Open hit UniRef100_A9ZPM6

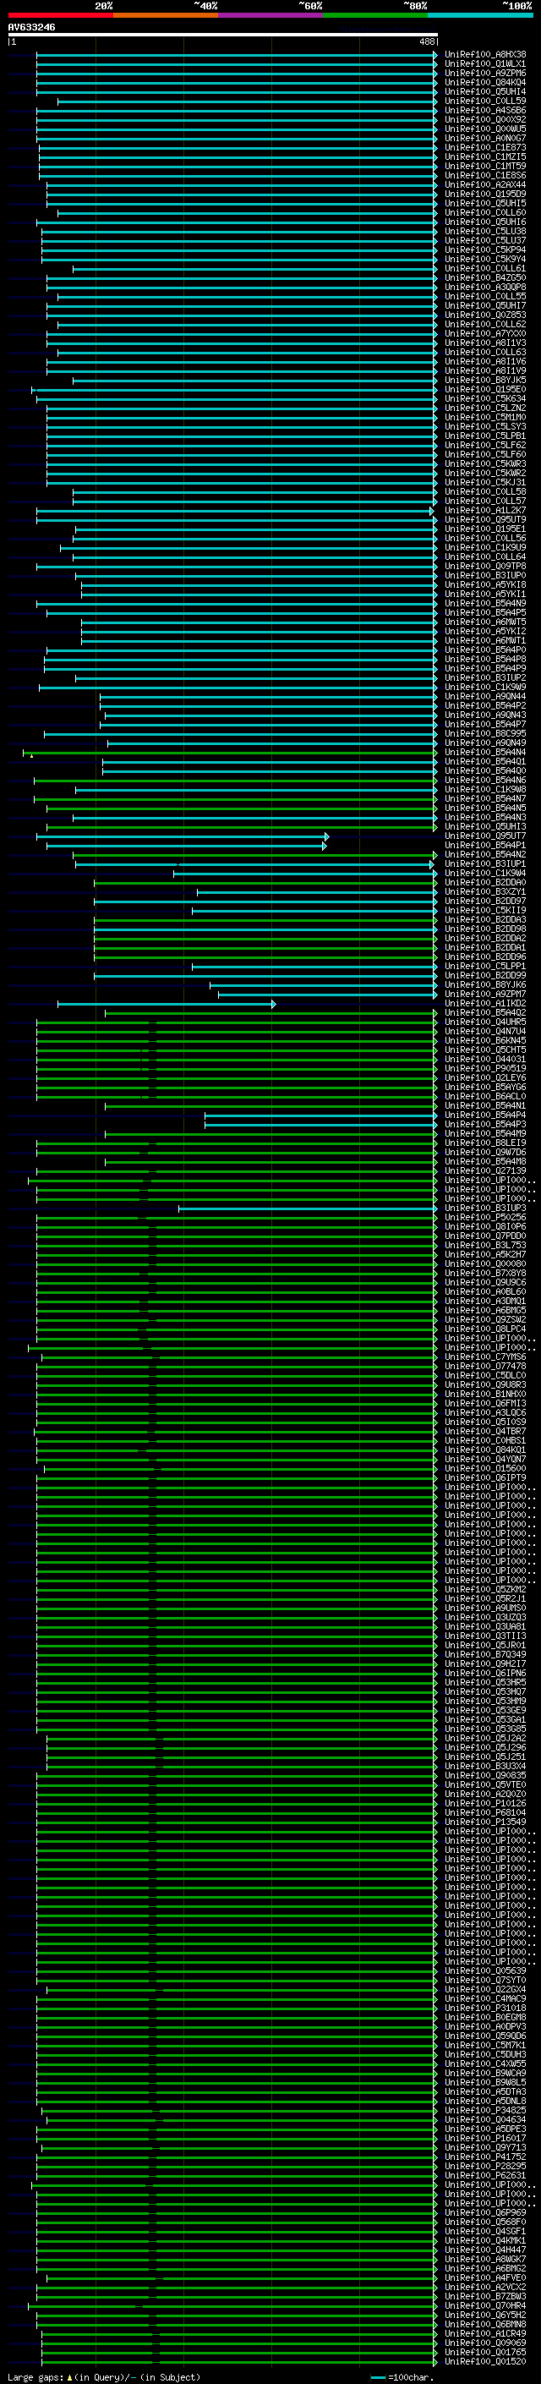[x=485, y=73]
